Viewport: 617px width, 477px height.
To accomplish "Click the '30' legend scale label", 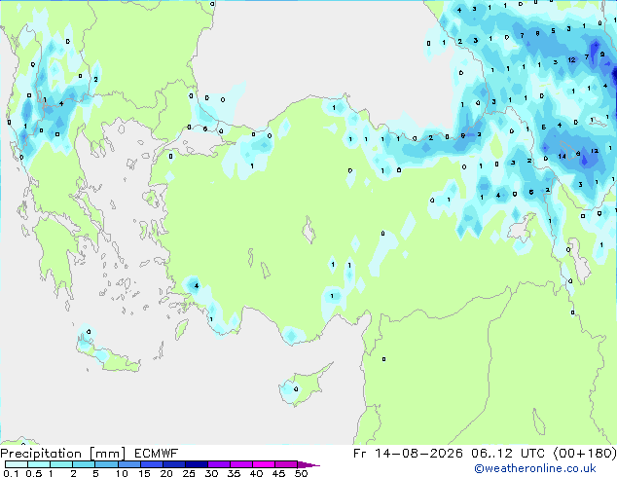I will [211, 473].
